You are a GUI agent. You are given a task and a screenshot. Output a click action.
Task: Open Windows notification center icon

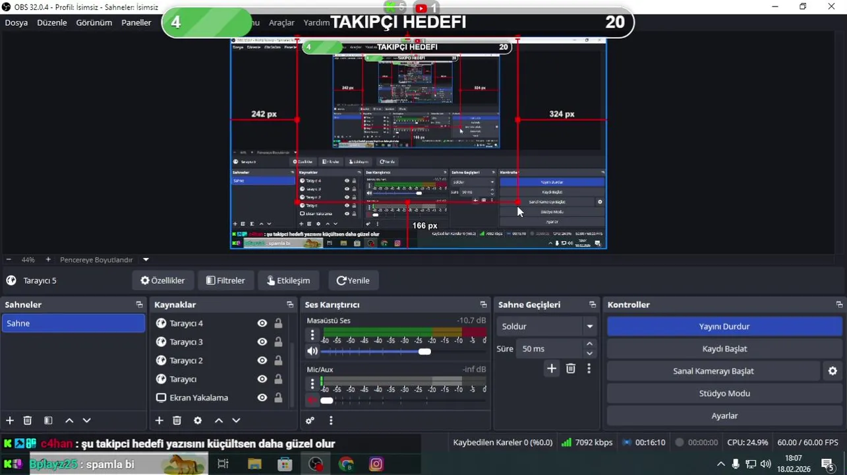(x=827, y=464)
